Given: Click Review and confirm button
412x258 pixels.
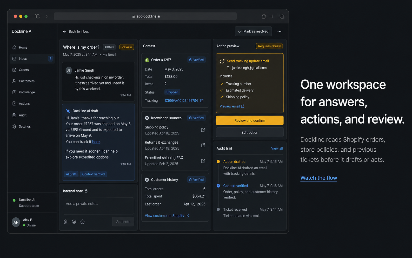Looking at the screenshot, I should click(250, 120).
